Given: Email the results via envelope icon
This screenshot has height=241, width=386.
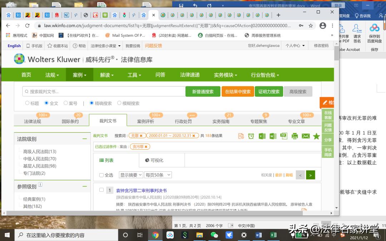Looking at the screenshot, I should pyautogui.click(x=305, y=136).
